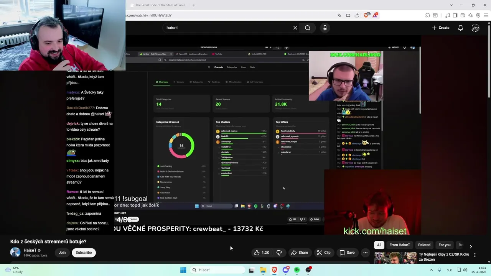The width and height of the screenshot is (491, 276).
Task: Open Brave Leo AI sparkle icon
Action: 471,15
